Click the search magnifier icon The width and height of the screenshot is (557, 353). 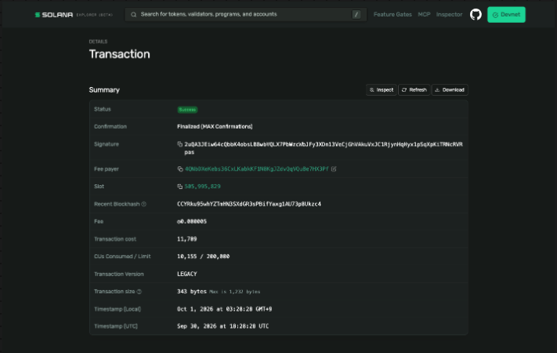(x=133, y=15)
